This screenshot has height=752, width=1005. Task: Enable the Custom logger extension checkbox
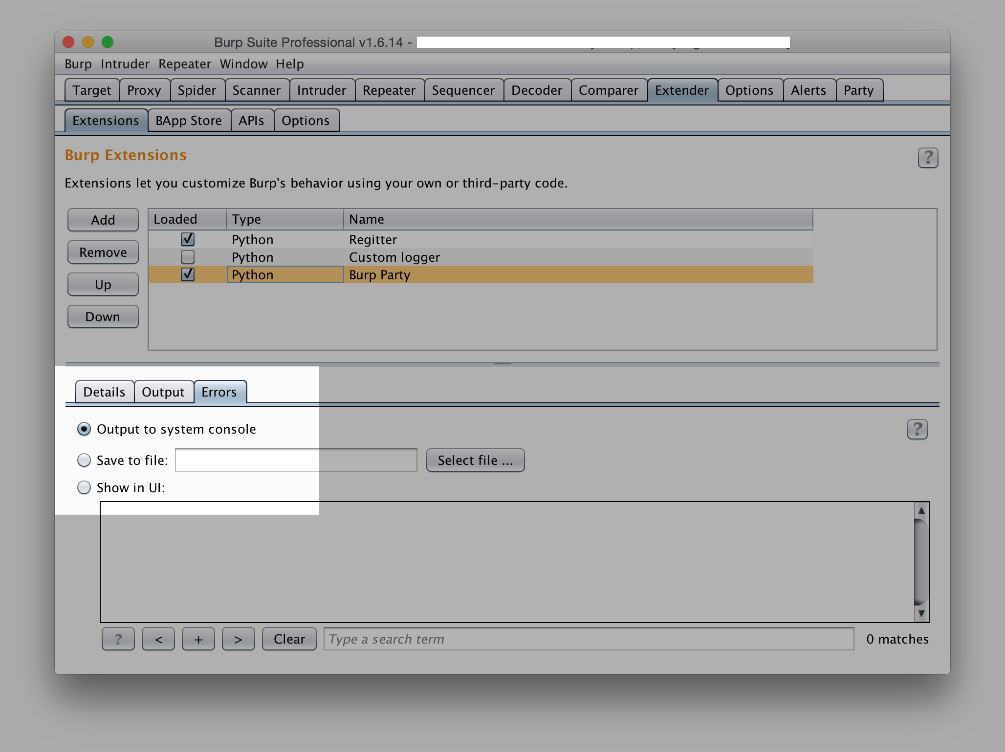(x=188, y=257)
